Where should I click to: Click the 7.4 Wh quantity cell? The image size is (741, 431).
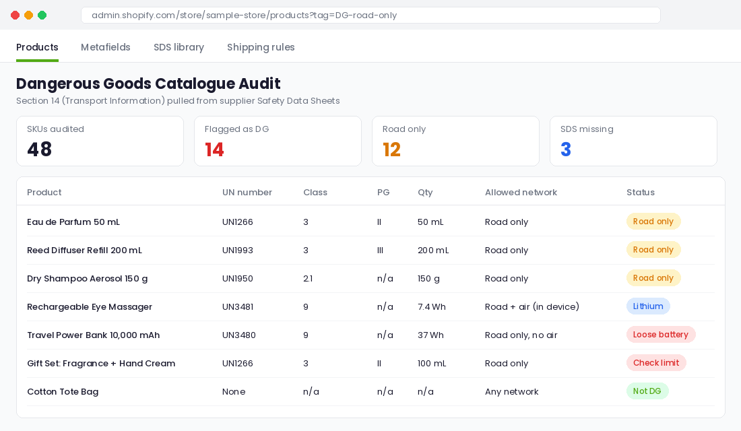tap(431, 306)
